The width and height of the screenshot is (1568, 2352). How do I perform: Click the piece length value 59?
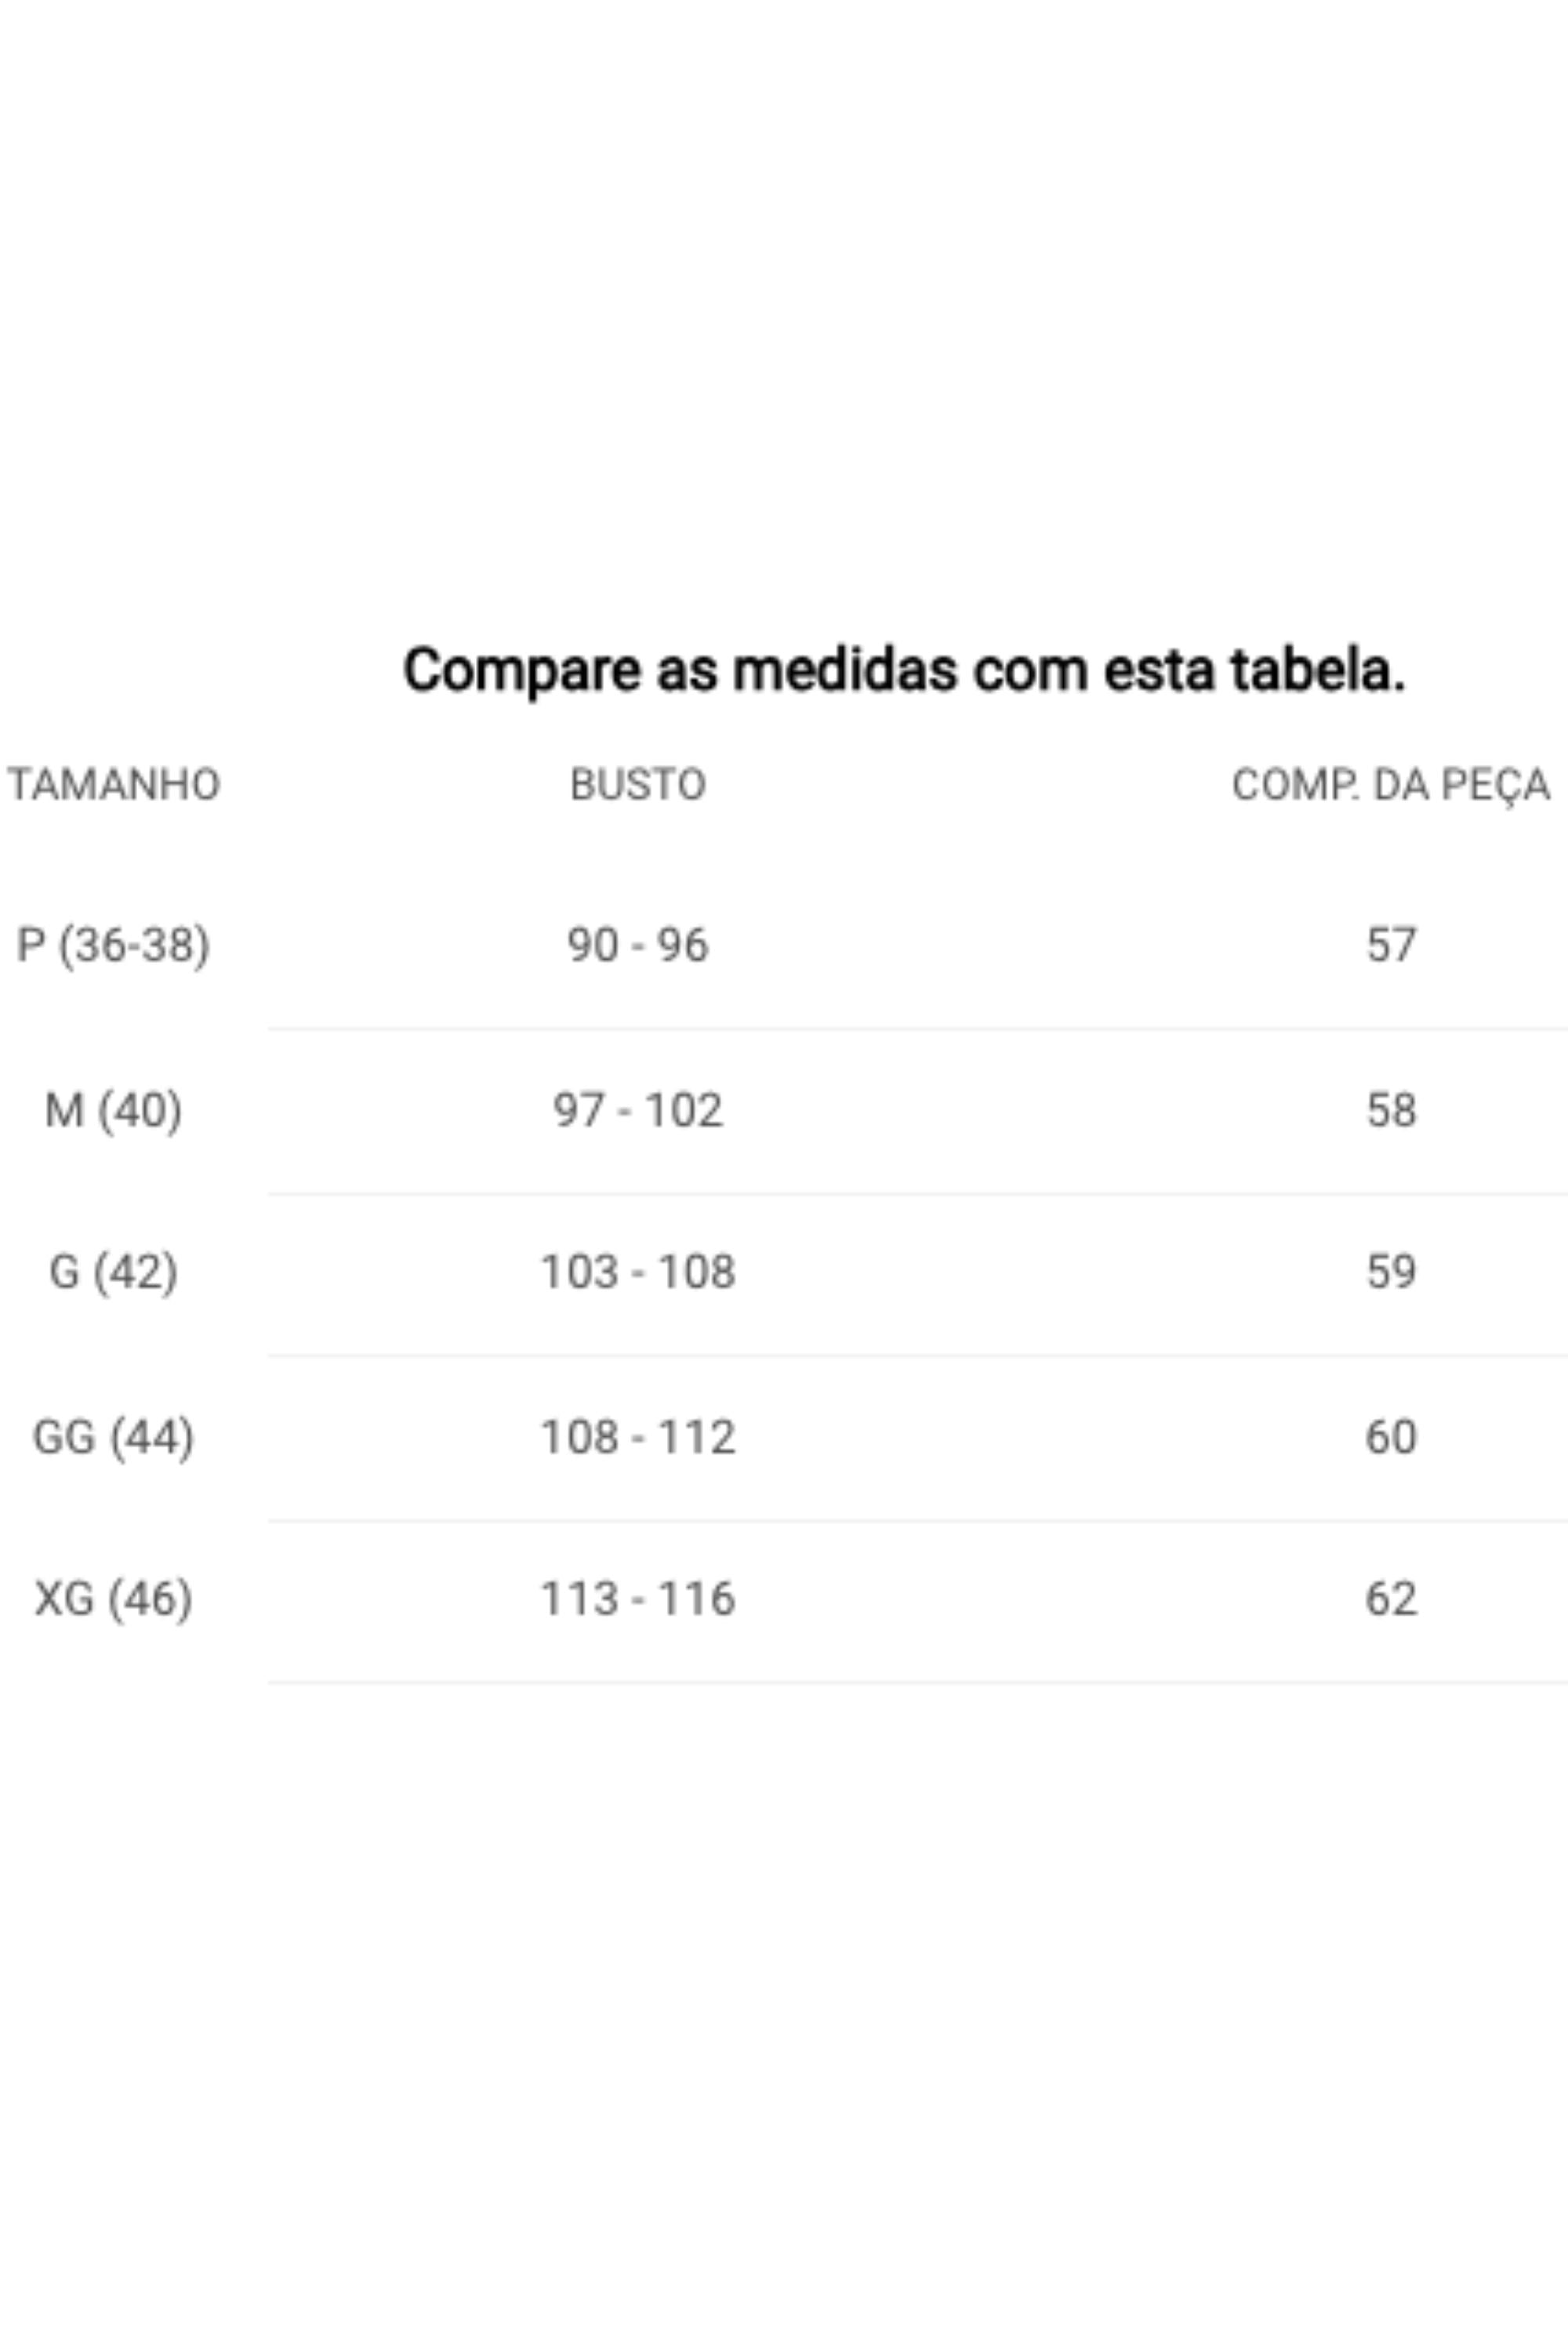tap(1391, 1272)
